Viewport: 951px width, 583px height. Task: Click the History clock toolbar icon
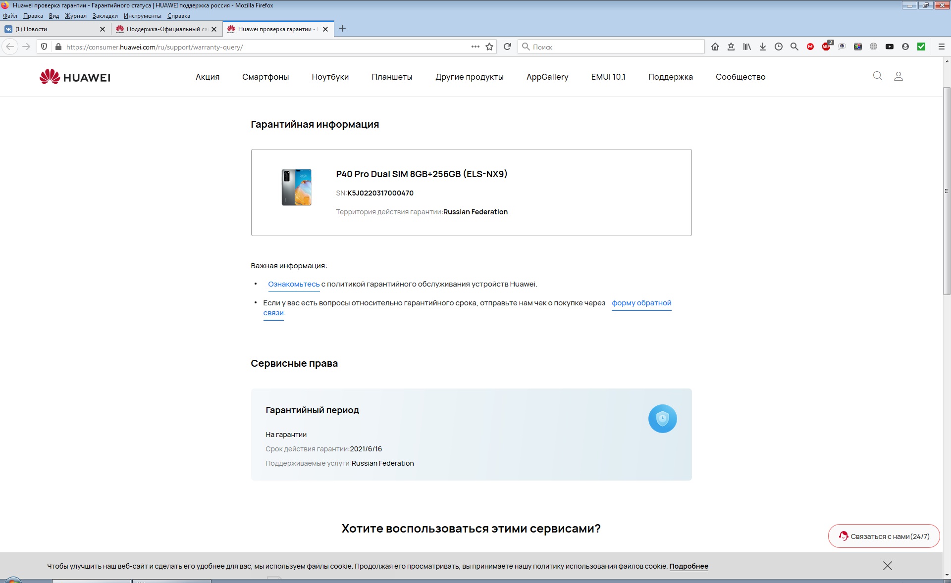779,47
